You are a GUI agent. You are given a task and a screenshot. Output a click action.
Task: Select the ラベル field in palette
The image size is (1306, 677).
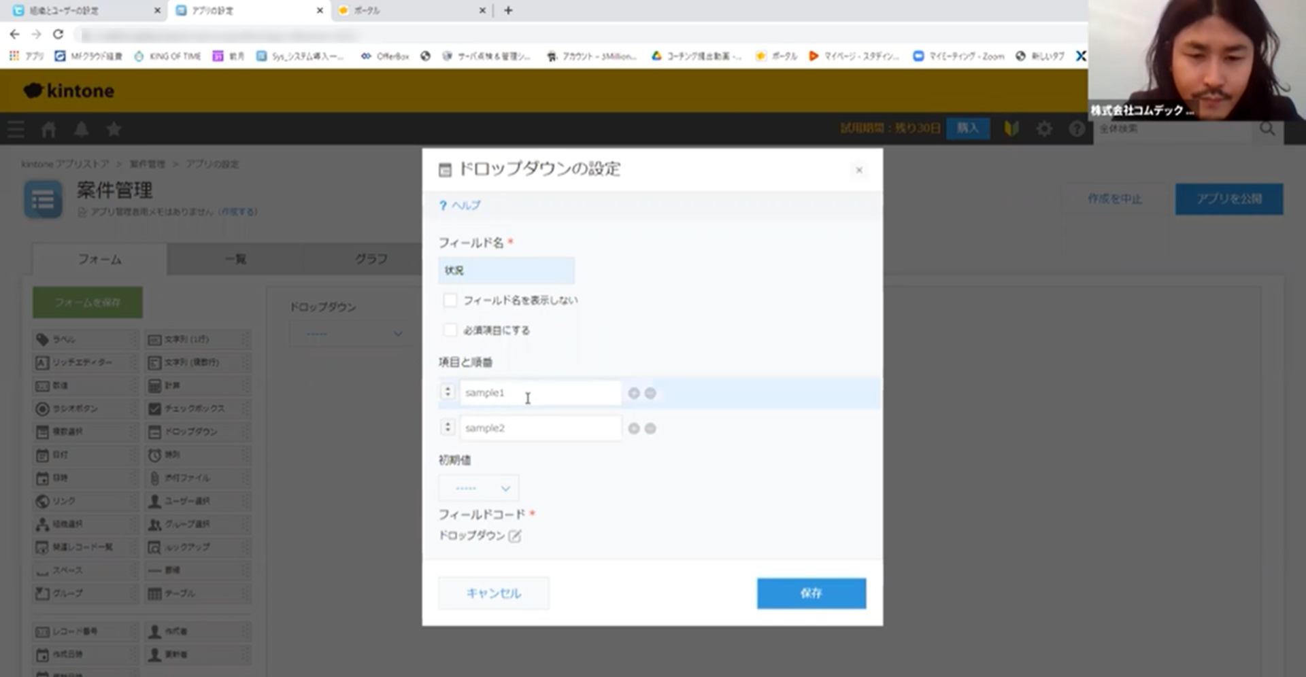tap(86, 339)
